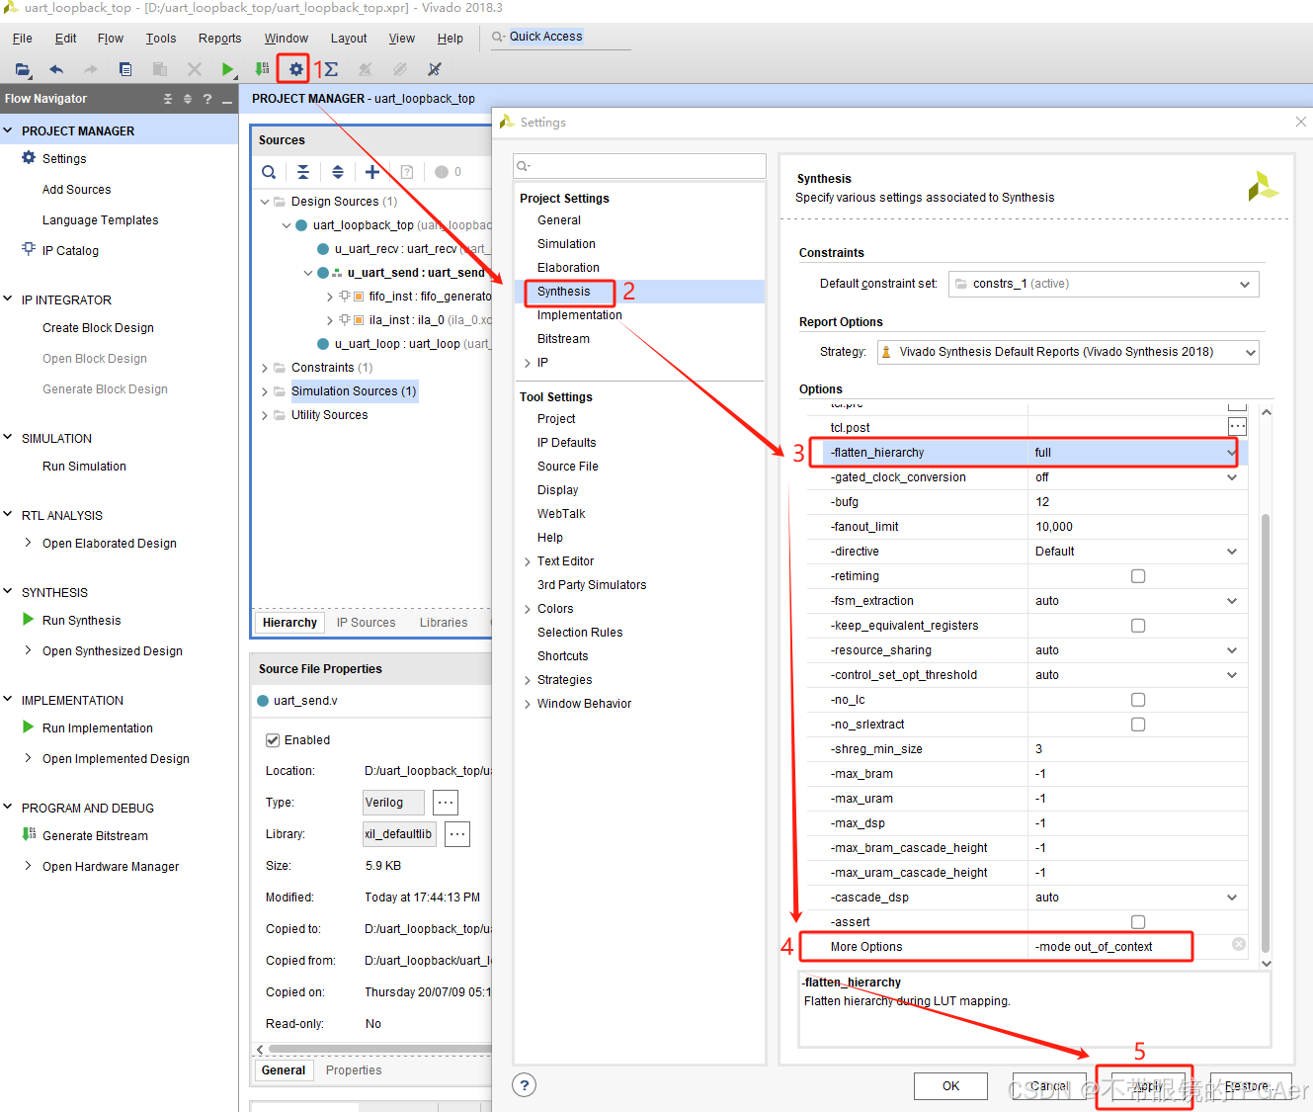Open the -gated_clock_conversion dropdown
This screenshot has width=1313, height=1112.
point(1232,477)
